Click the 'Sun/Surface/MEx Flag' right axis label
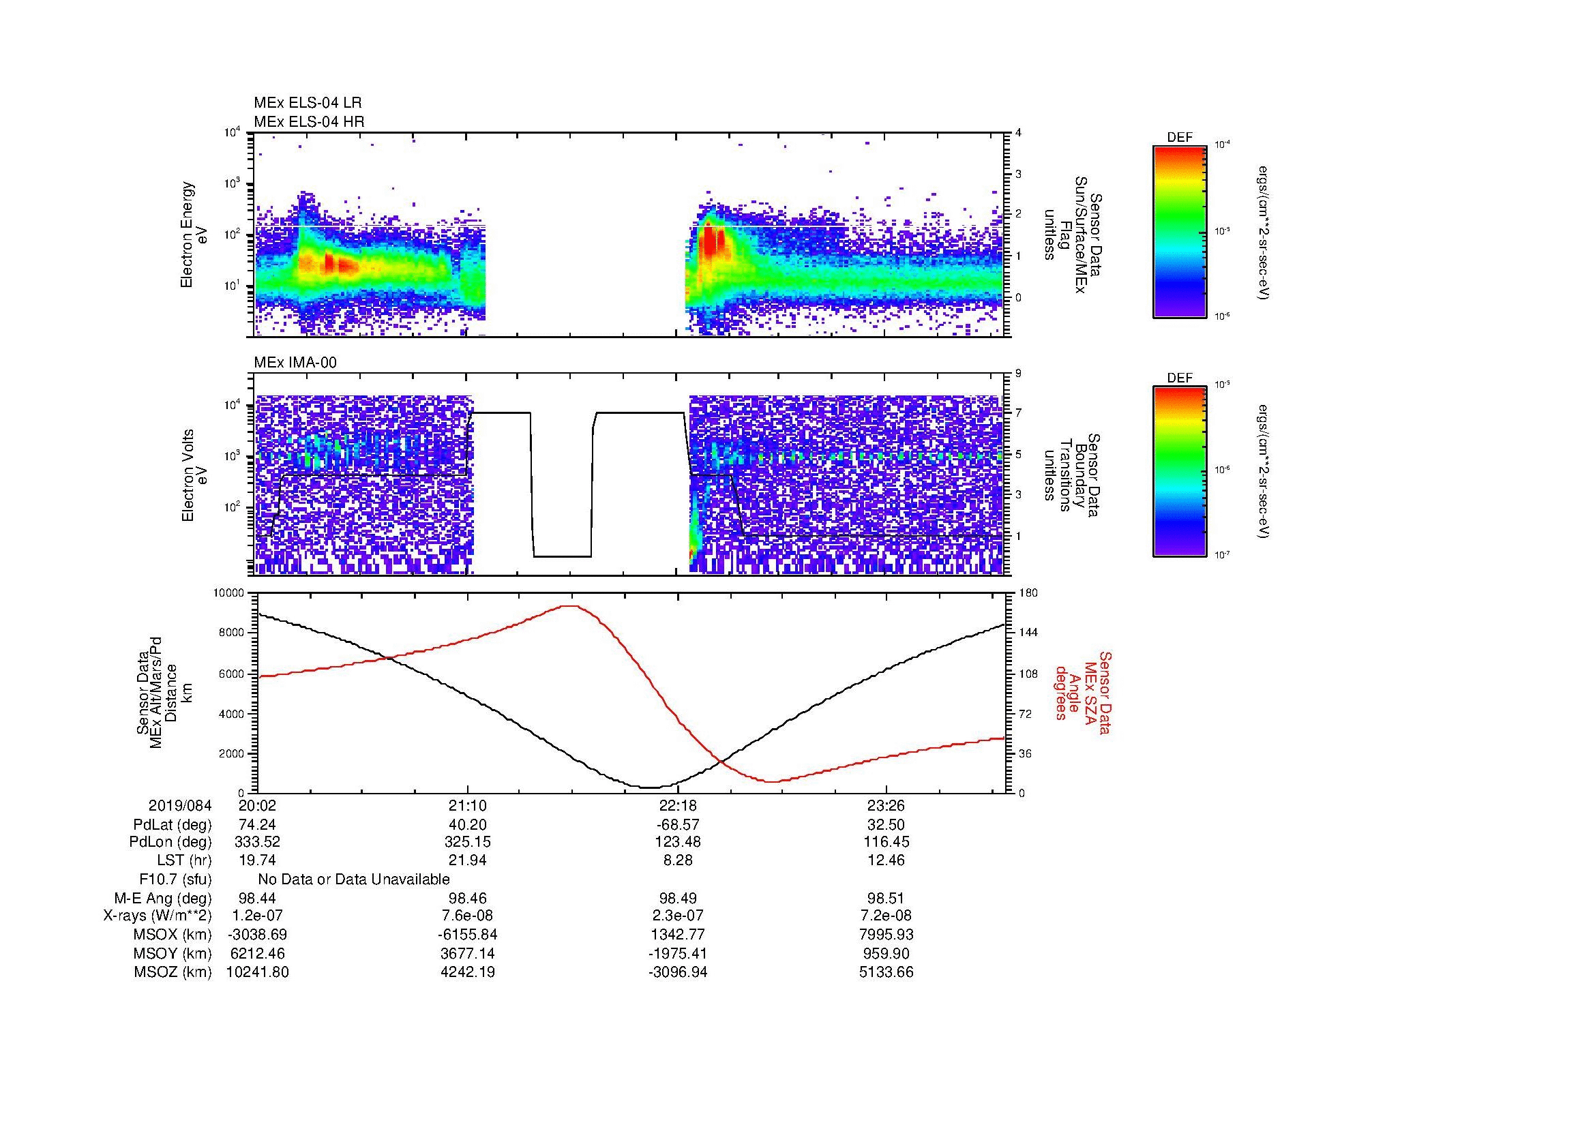1595x1127 pixels. coord(1075,235)
